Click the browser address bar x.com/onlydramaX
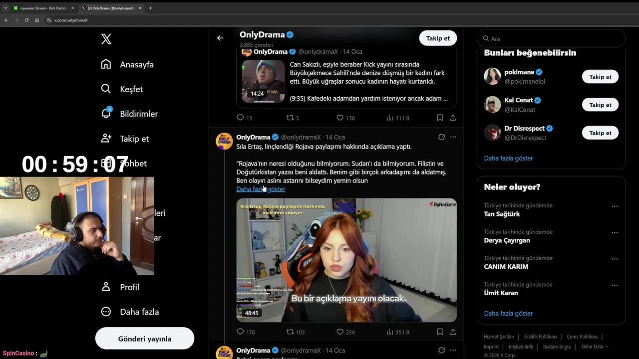Viewport: 639px width, 359px height. 71,20
